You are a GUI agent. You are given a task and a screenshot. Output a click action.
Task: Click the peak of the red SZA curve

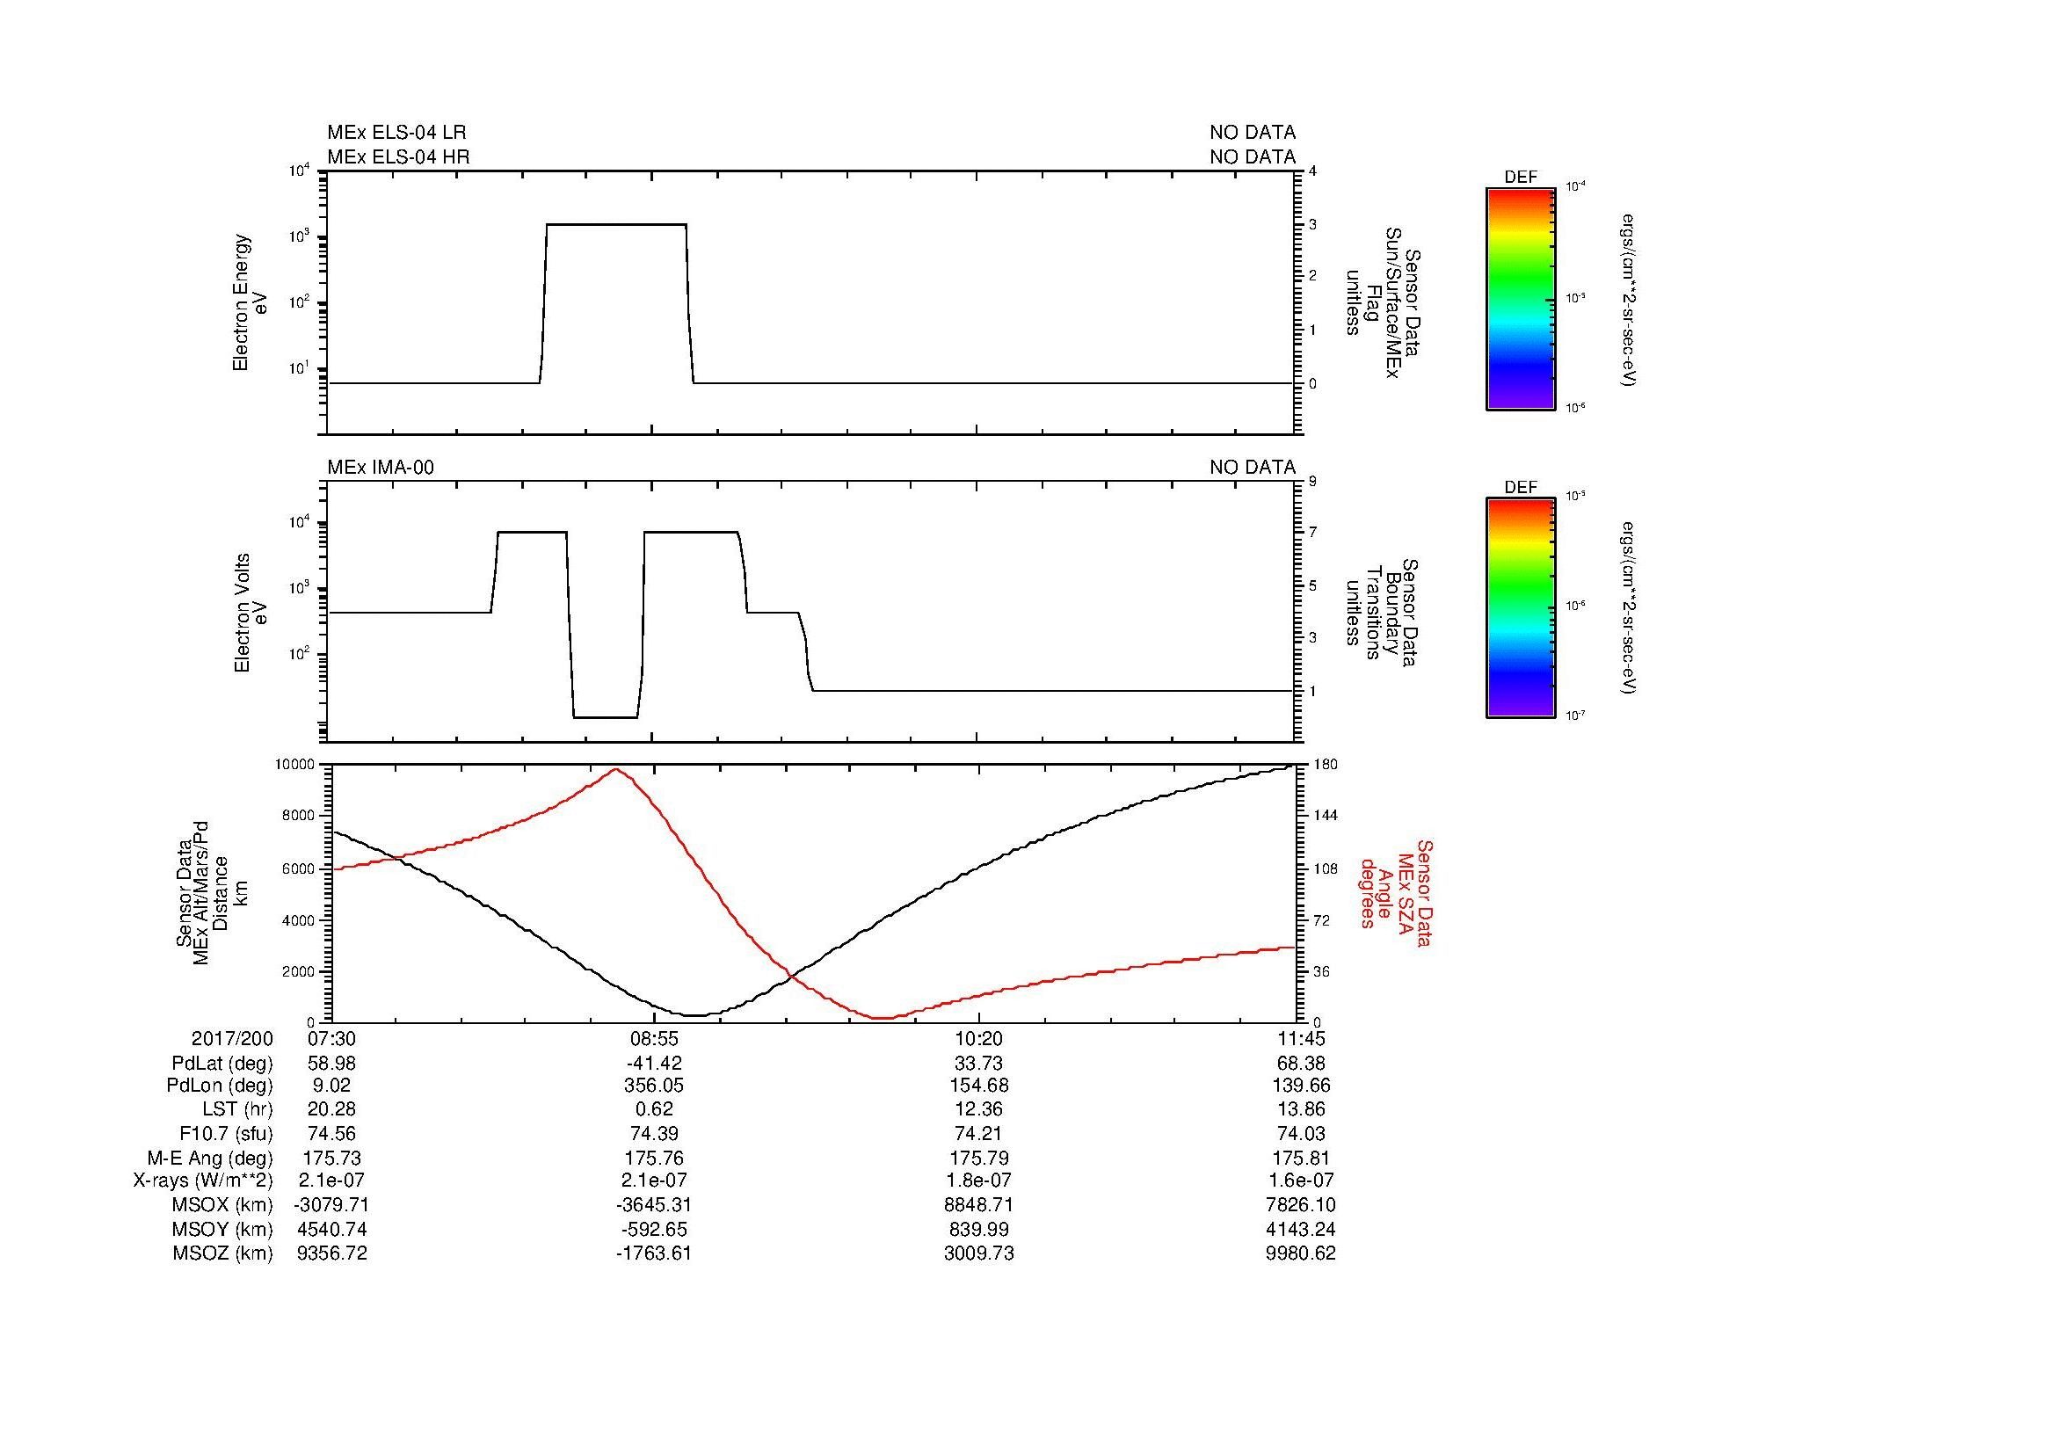pos(616,769)
